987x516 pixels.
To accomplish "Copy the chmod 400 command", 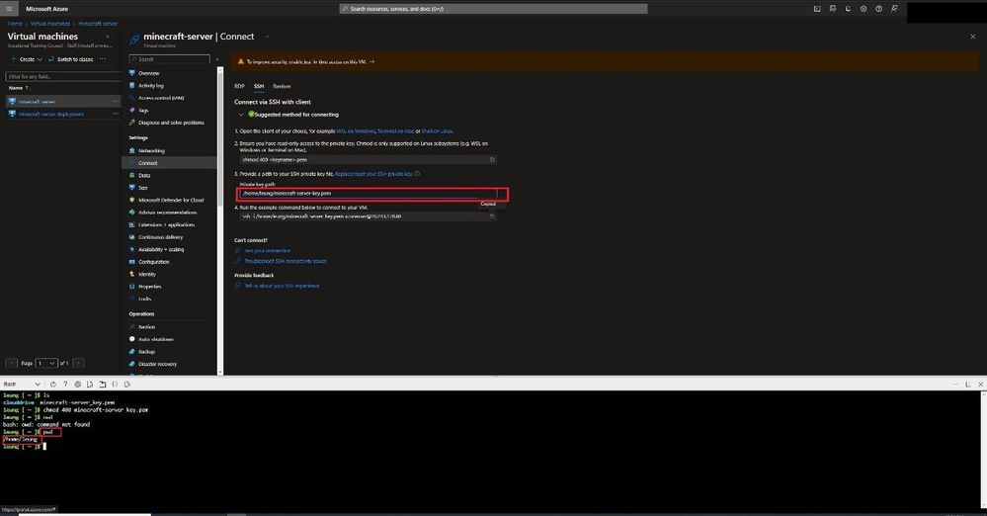I will coord(492,159).
